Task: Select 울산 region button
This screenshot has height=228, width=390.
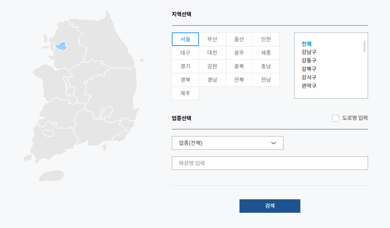Action: pos(239,39)
